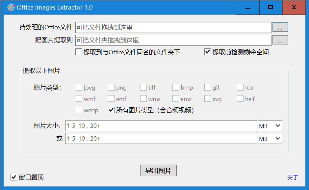Open file browser for Office file
This screenshot has width=309, height=190.
click(280, 27)
